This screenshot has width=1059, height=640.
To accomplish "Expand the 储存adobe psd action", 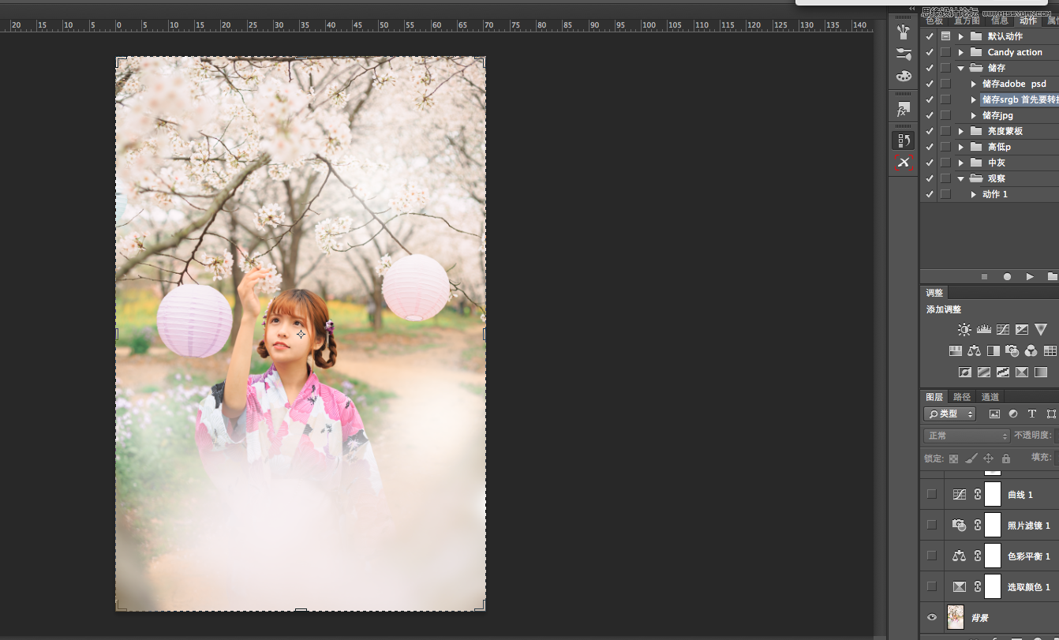I will pyautogui.click(x=974, y=84).
